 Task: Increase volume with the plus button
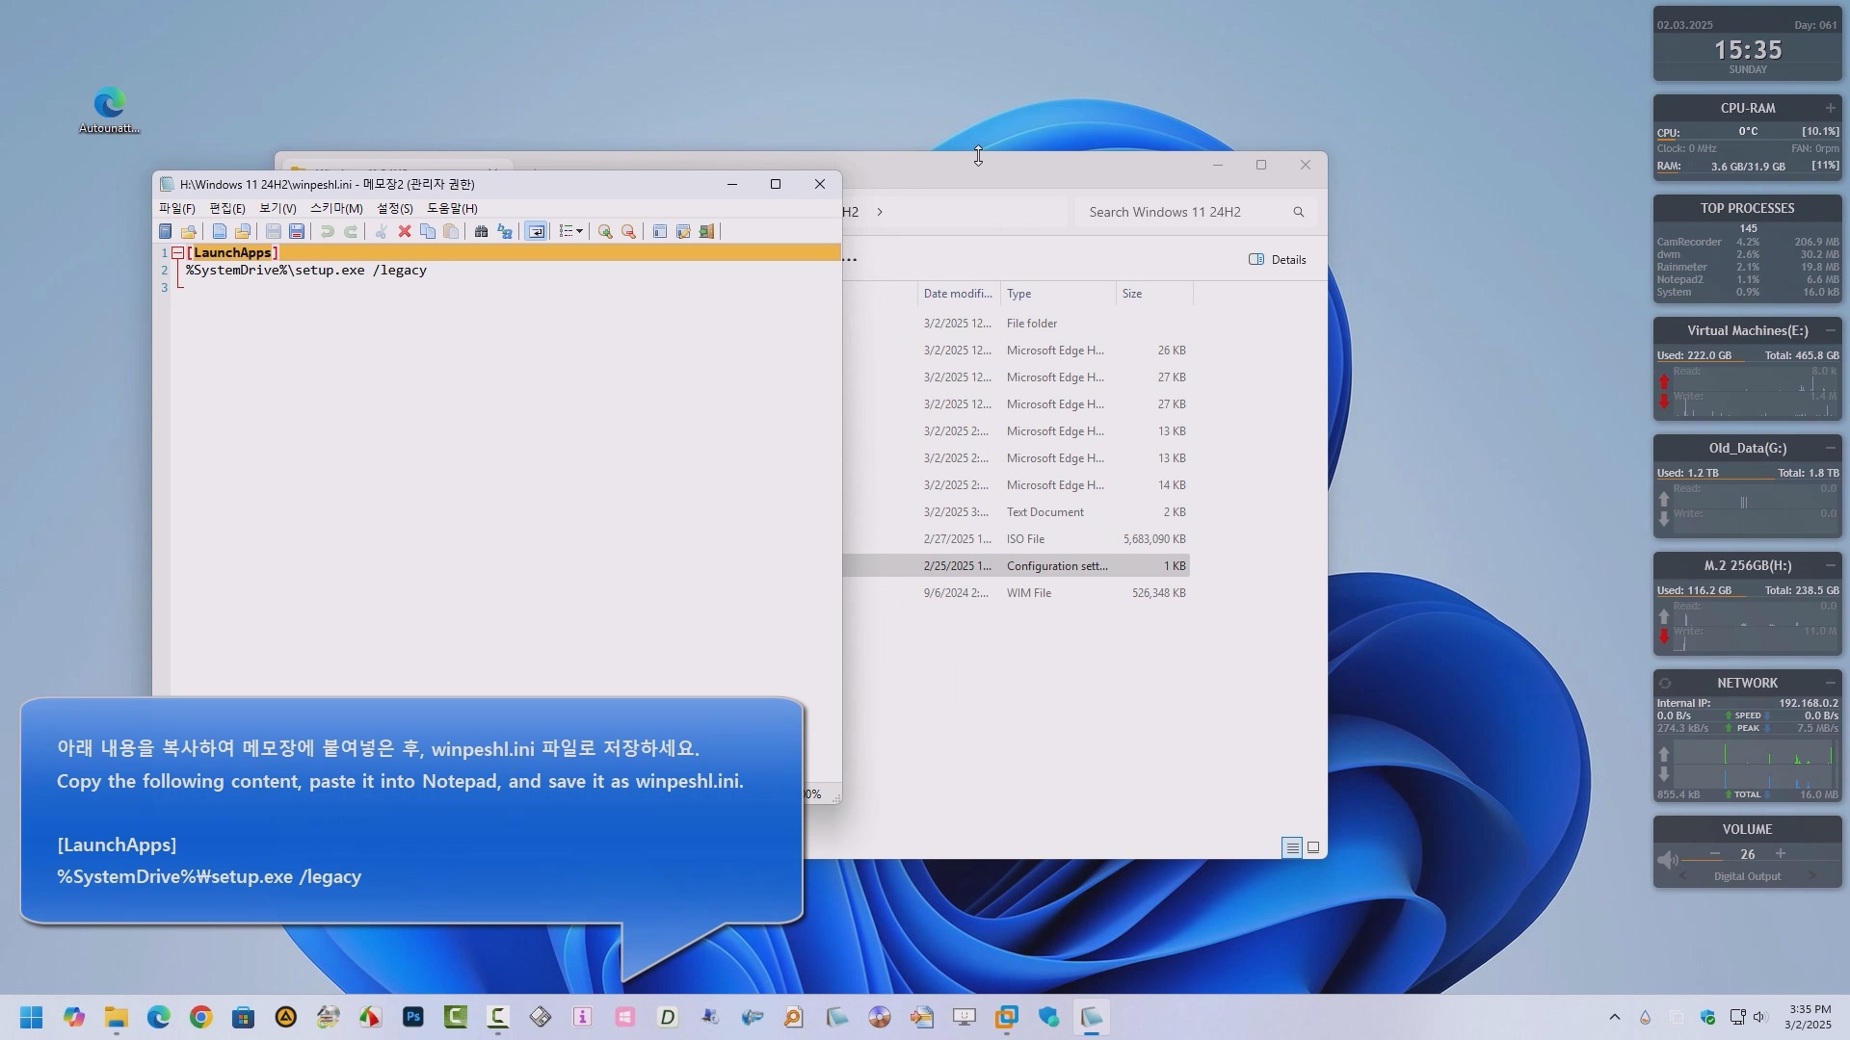pos(1781,854)
